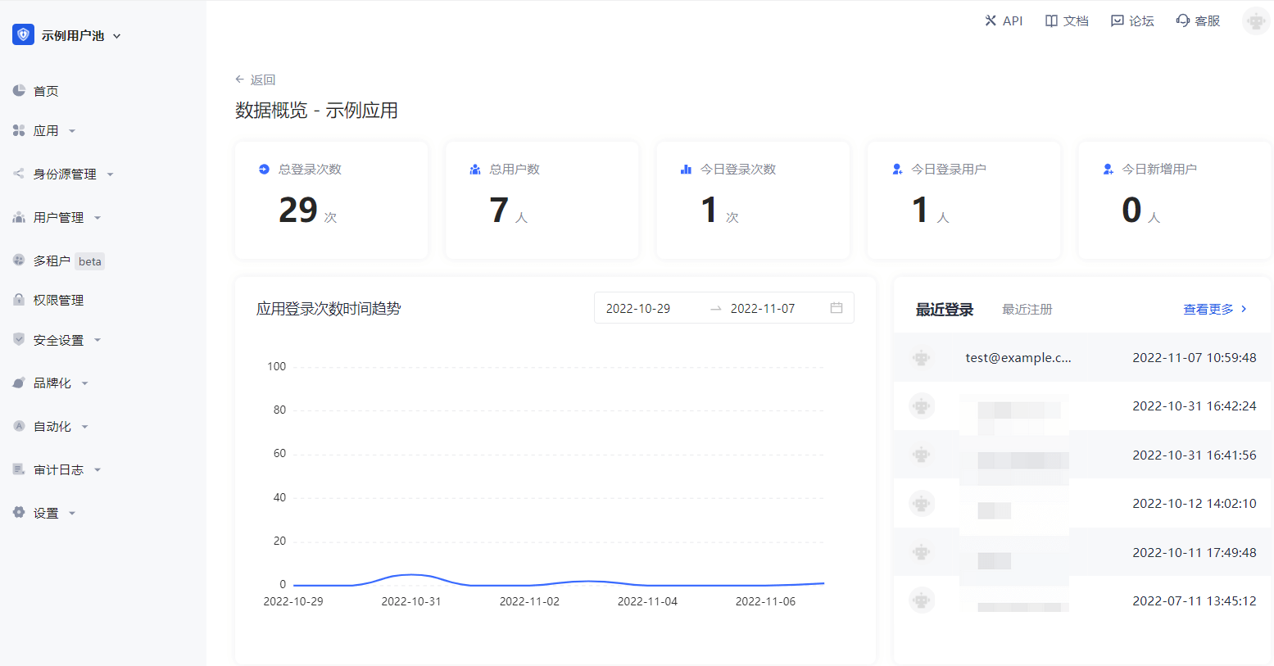Expand 用户管理 section in sidebar
This screenshot has width=1274, height=666.
click(x=97, y=218)
